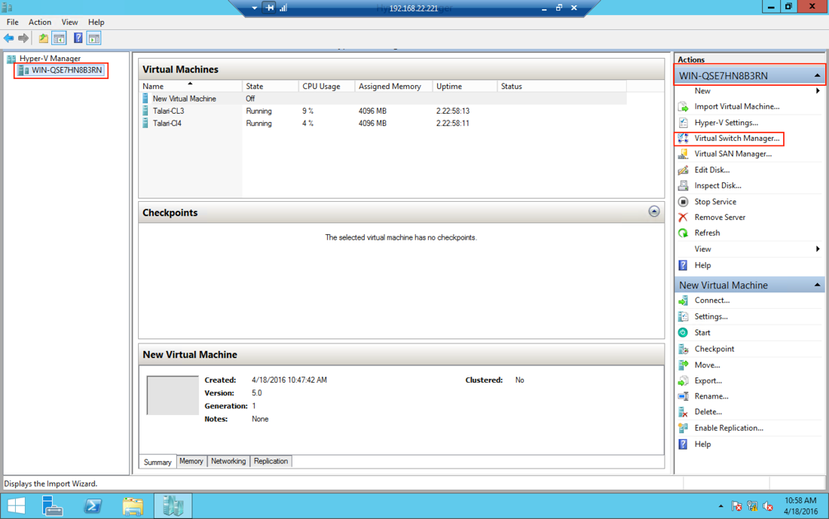Open Import Virtual Machine action

click(736, 106)
